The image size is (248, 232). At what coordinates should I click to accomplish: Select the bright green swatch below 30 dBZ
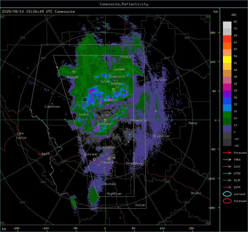point(227,115)
